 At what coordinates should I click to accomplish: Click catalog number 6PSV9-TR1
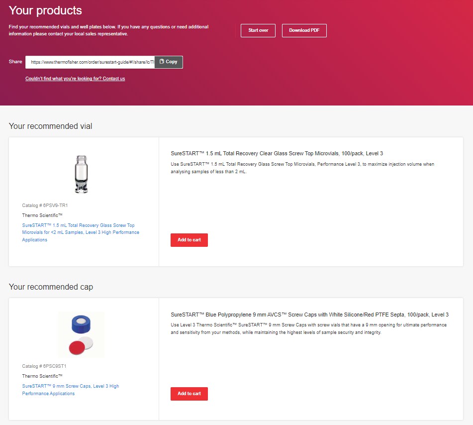(x=44, y=205)
